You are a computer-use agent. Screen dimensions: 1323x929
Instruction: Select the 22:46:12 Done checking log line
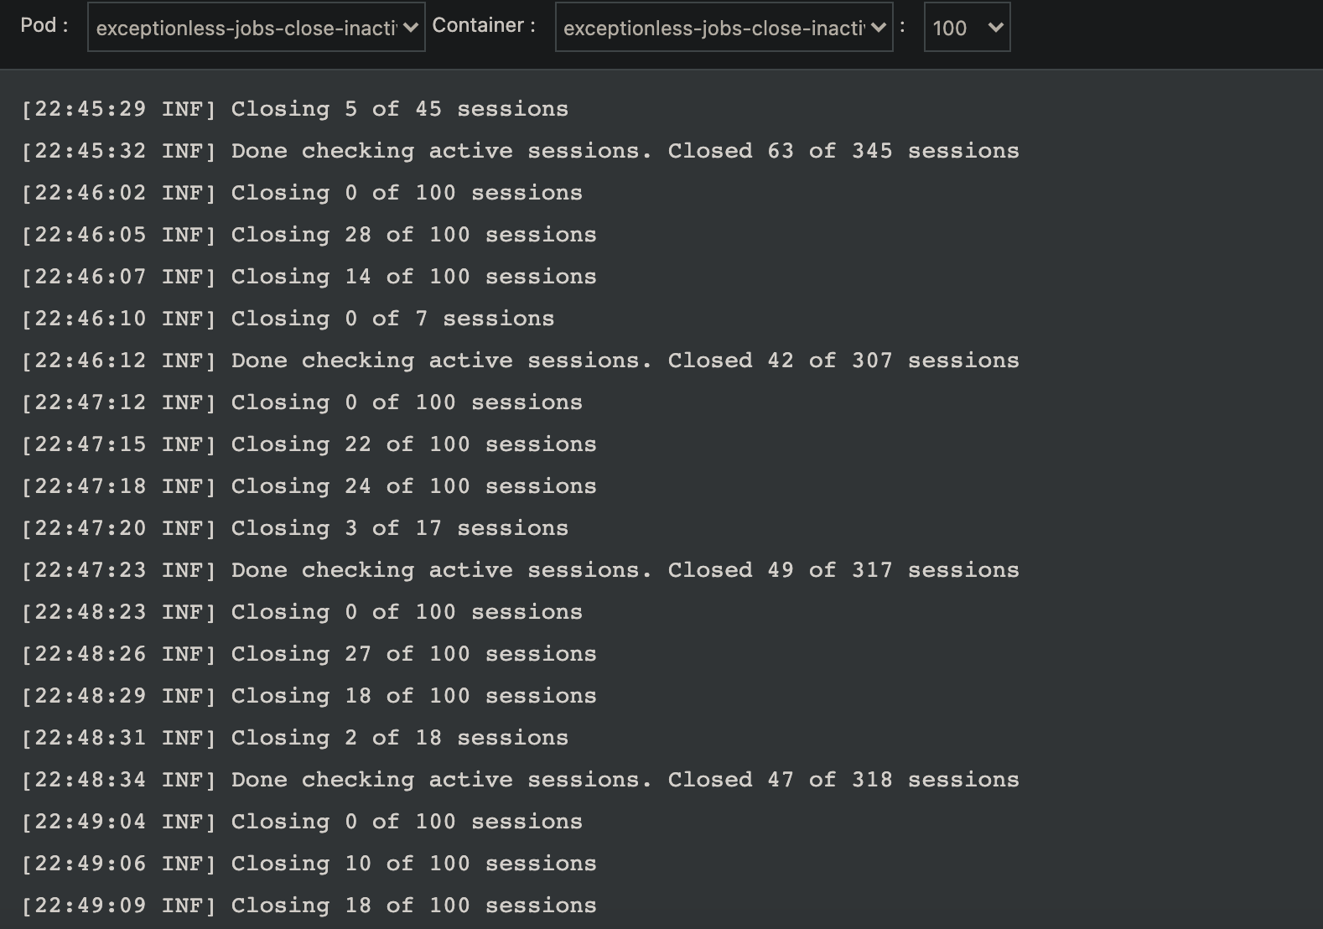click(x=520, y=360)
